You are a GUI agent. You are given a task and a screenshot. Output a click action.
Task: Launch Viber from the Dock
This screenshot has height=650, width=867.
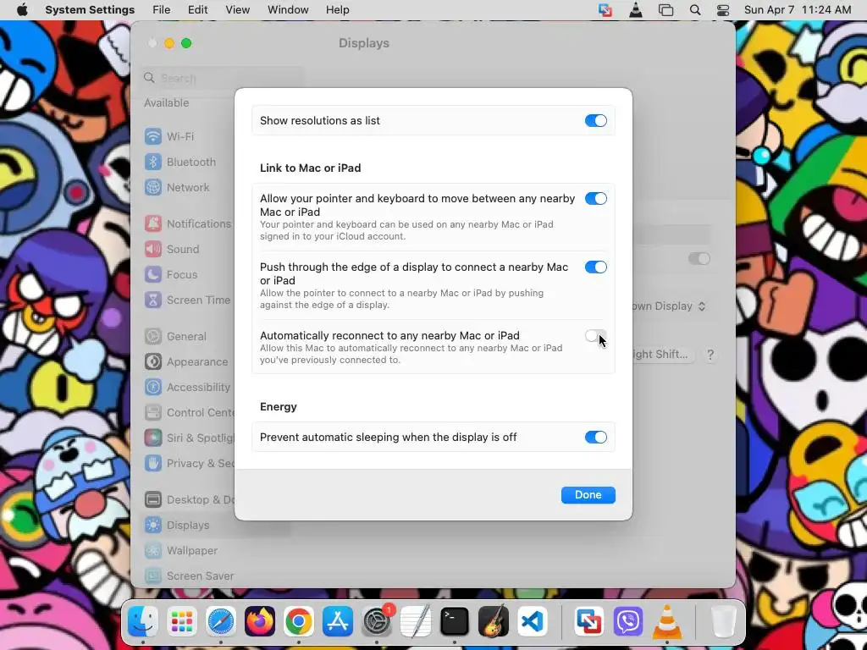tap(627, 622)
